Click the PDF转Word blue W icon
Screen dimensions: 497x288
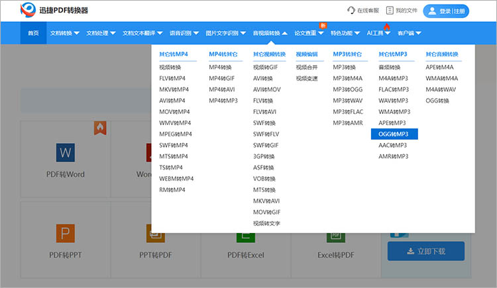tap(66, 153)
